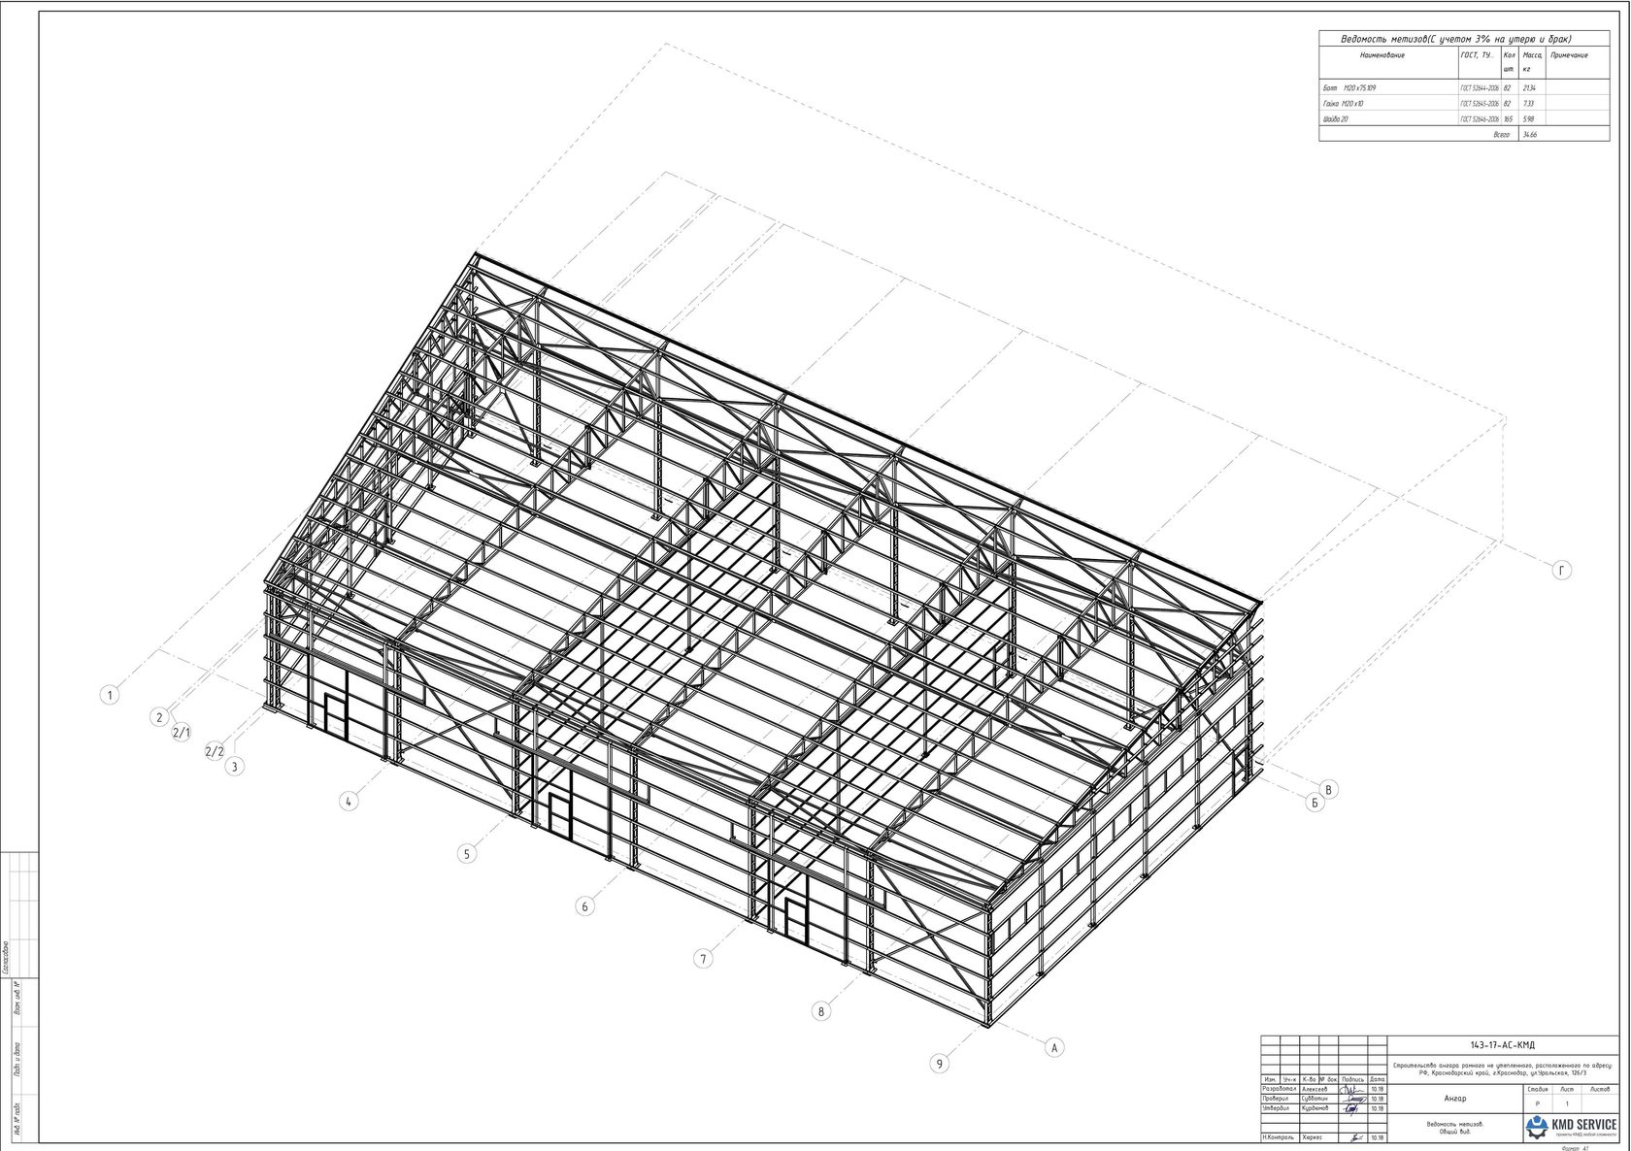Click the 'Стадия' header cell
Viewport: 1631px width, 1151px height.
pos(1537,1089)
